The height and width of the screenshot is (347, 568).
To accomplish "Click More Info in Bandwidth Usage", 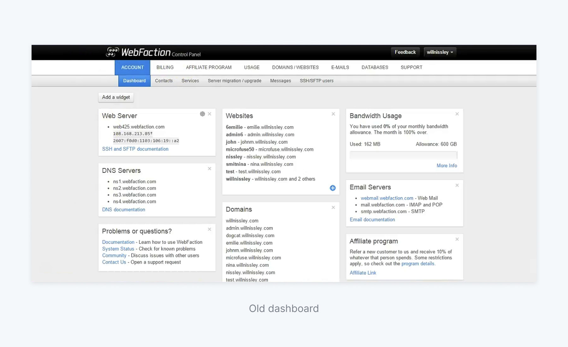I will pos(447,166).
